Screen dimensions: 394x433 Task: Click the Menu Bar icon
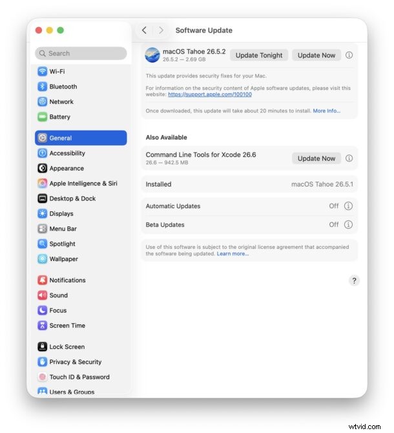[42, 229]
